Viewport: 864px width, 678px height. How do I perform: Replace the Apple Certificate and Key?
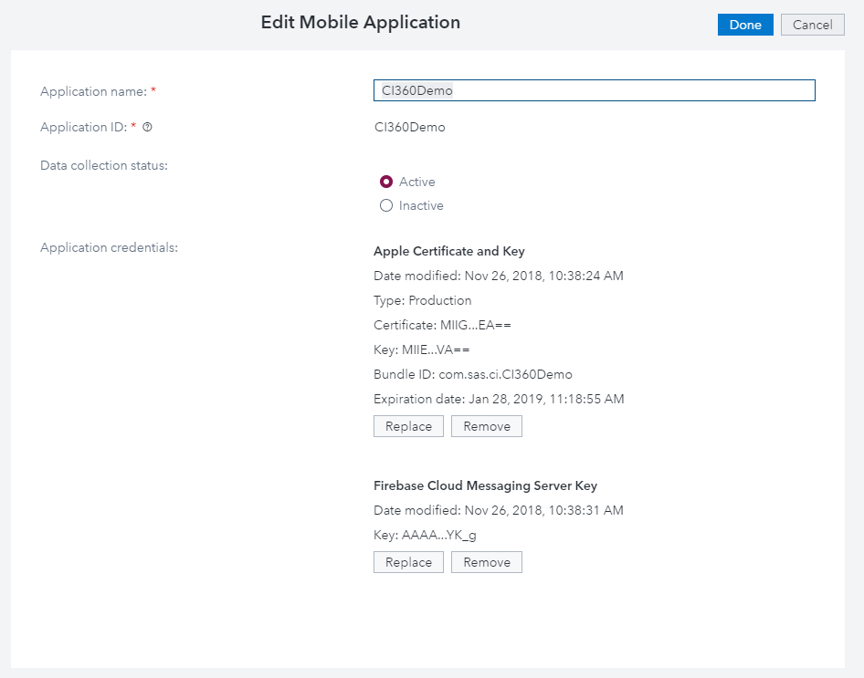408,426
